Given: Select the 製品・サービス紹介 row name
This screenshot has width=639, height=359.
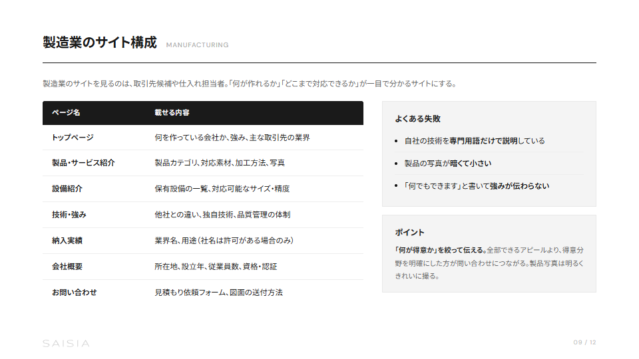Looking at the screenshot, I should [83, 163].
